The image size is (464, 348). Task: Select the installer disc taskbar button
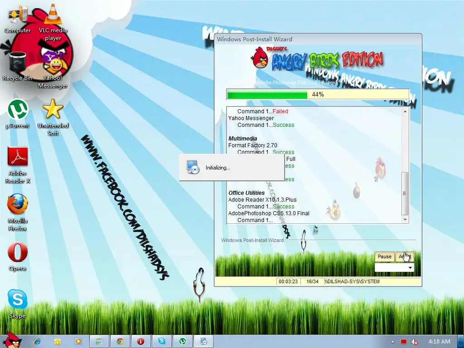(203, 341)
